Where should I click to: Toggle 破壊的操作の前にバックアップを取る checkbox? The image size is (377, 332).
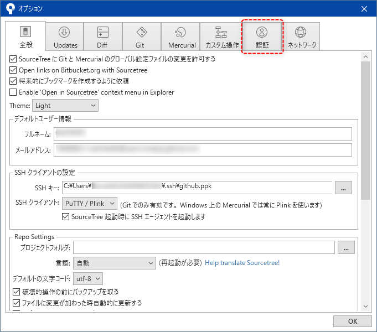(16, 292)
